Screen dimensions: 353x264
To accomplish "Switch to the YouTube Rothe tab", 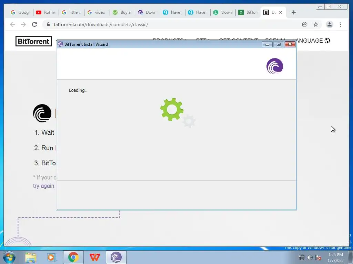I will [x=46, y=12].
